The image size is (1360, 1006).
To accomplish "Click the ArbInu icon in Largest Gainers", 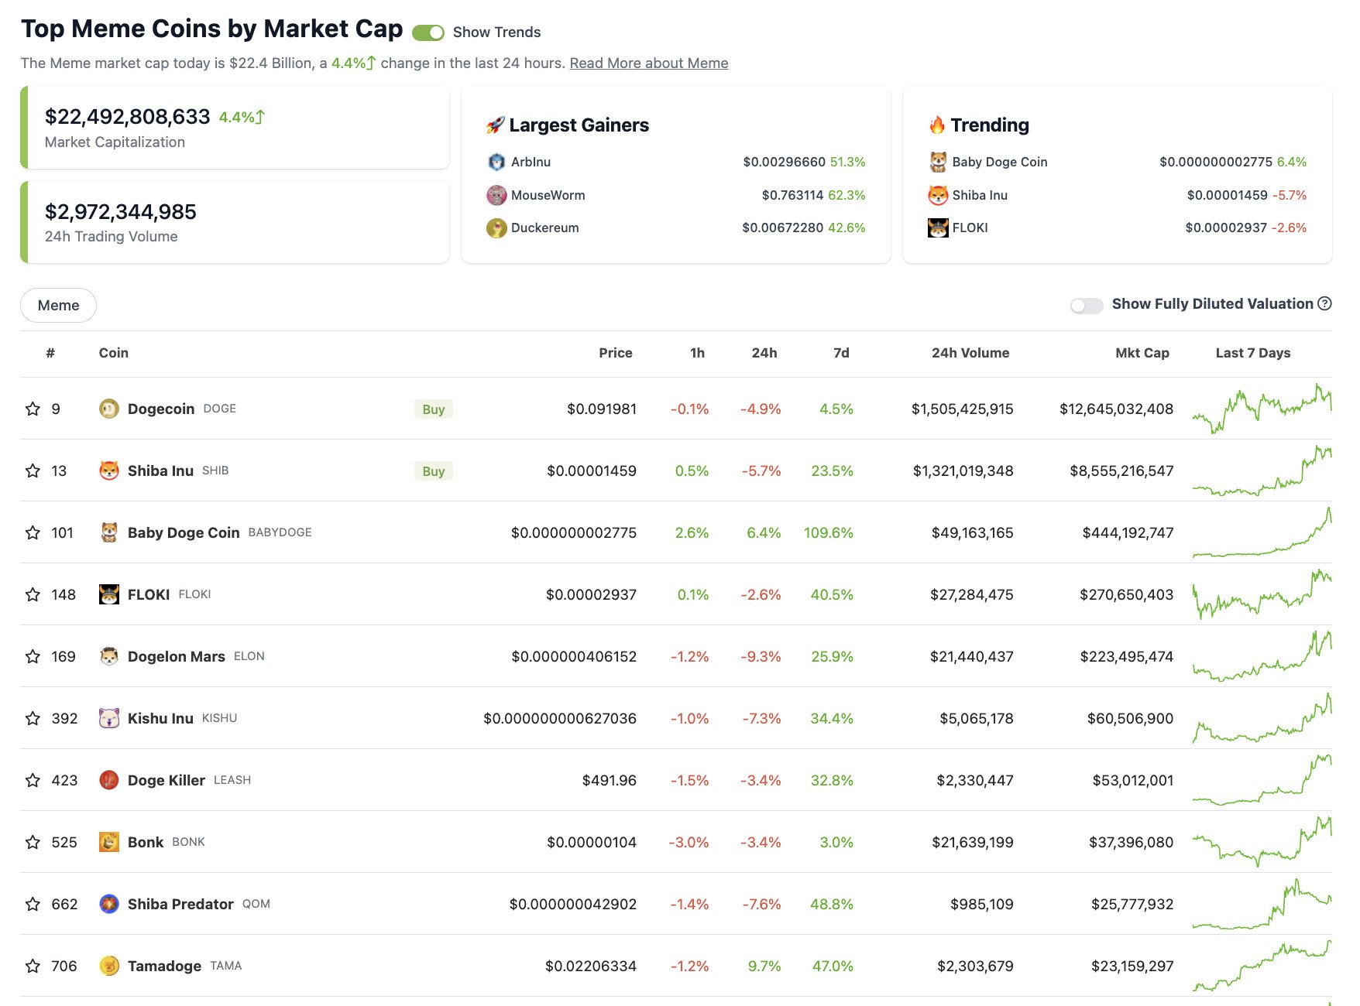I will (496, 162).
